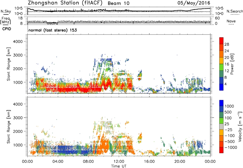Click the '28' tick on power colorbar
Viewport: 243px width, 168px height.
pos(227,44)
